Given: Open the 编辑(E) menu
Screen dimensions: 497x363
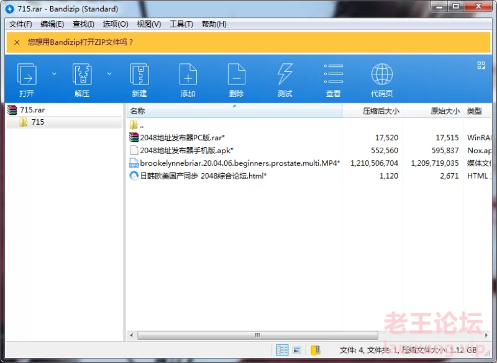Looking at the screenshot, I should (52, 24).
